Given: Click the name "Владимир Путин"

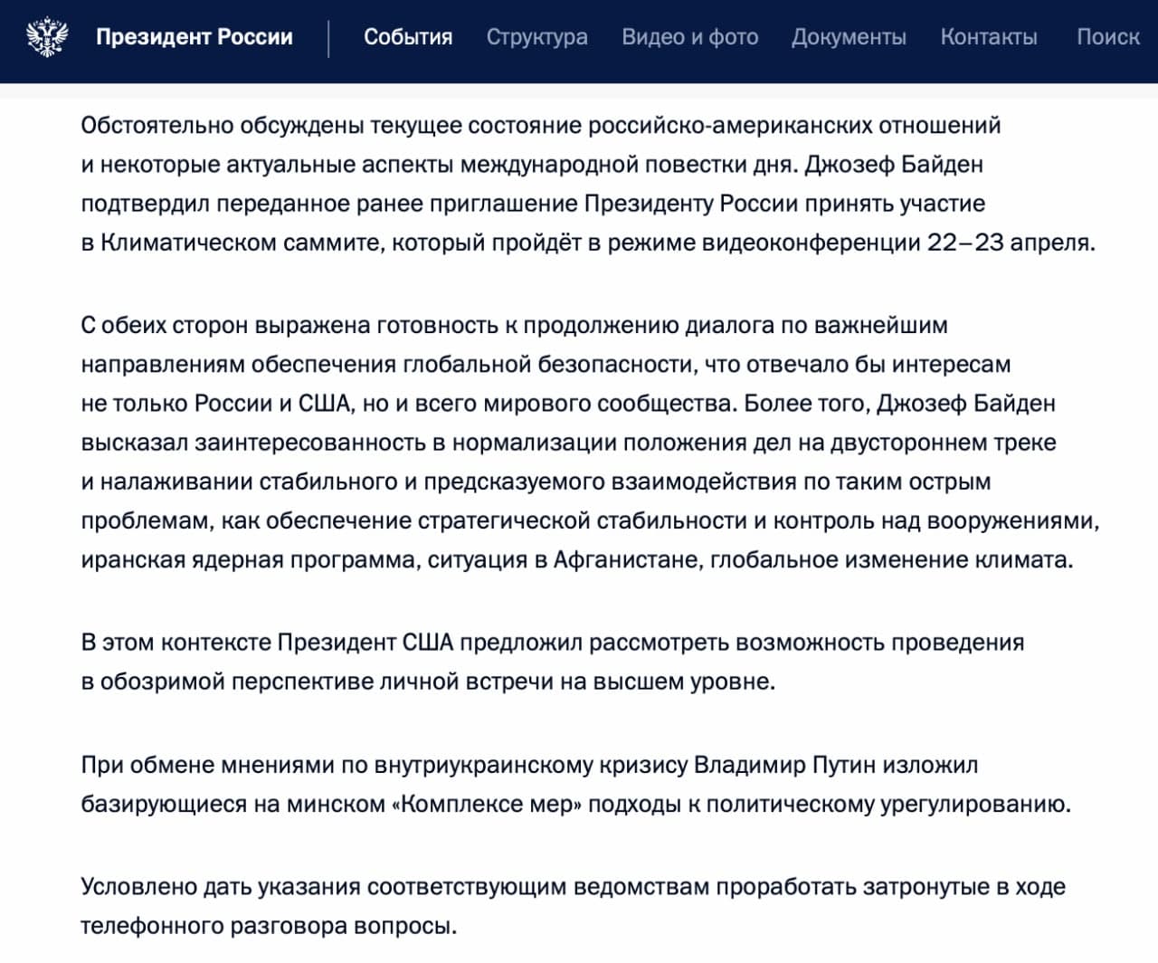Looking at the screenshot, I should pos(785,765).
